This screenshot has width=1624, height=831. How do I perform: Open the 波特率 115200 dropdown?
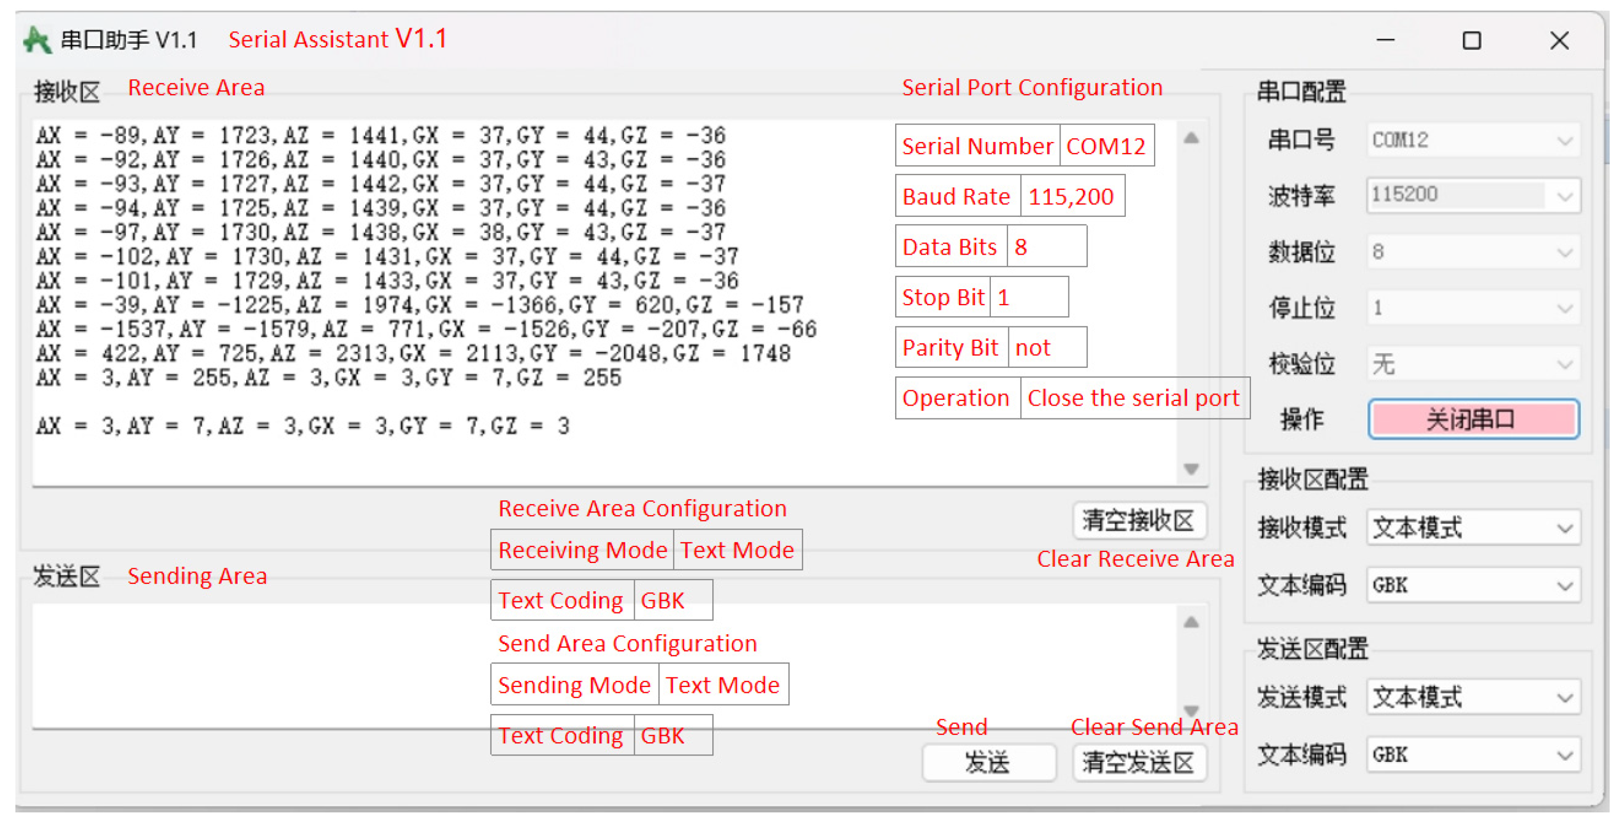pyautogui.click(x=1474, y=196)
